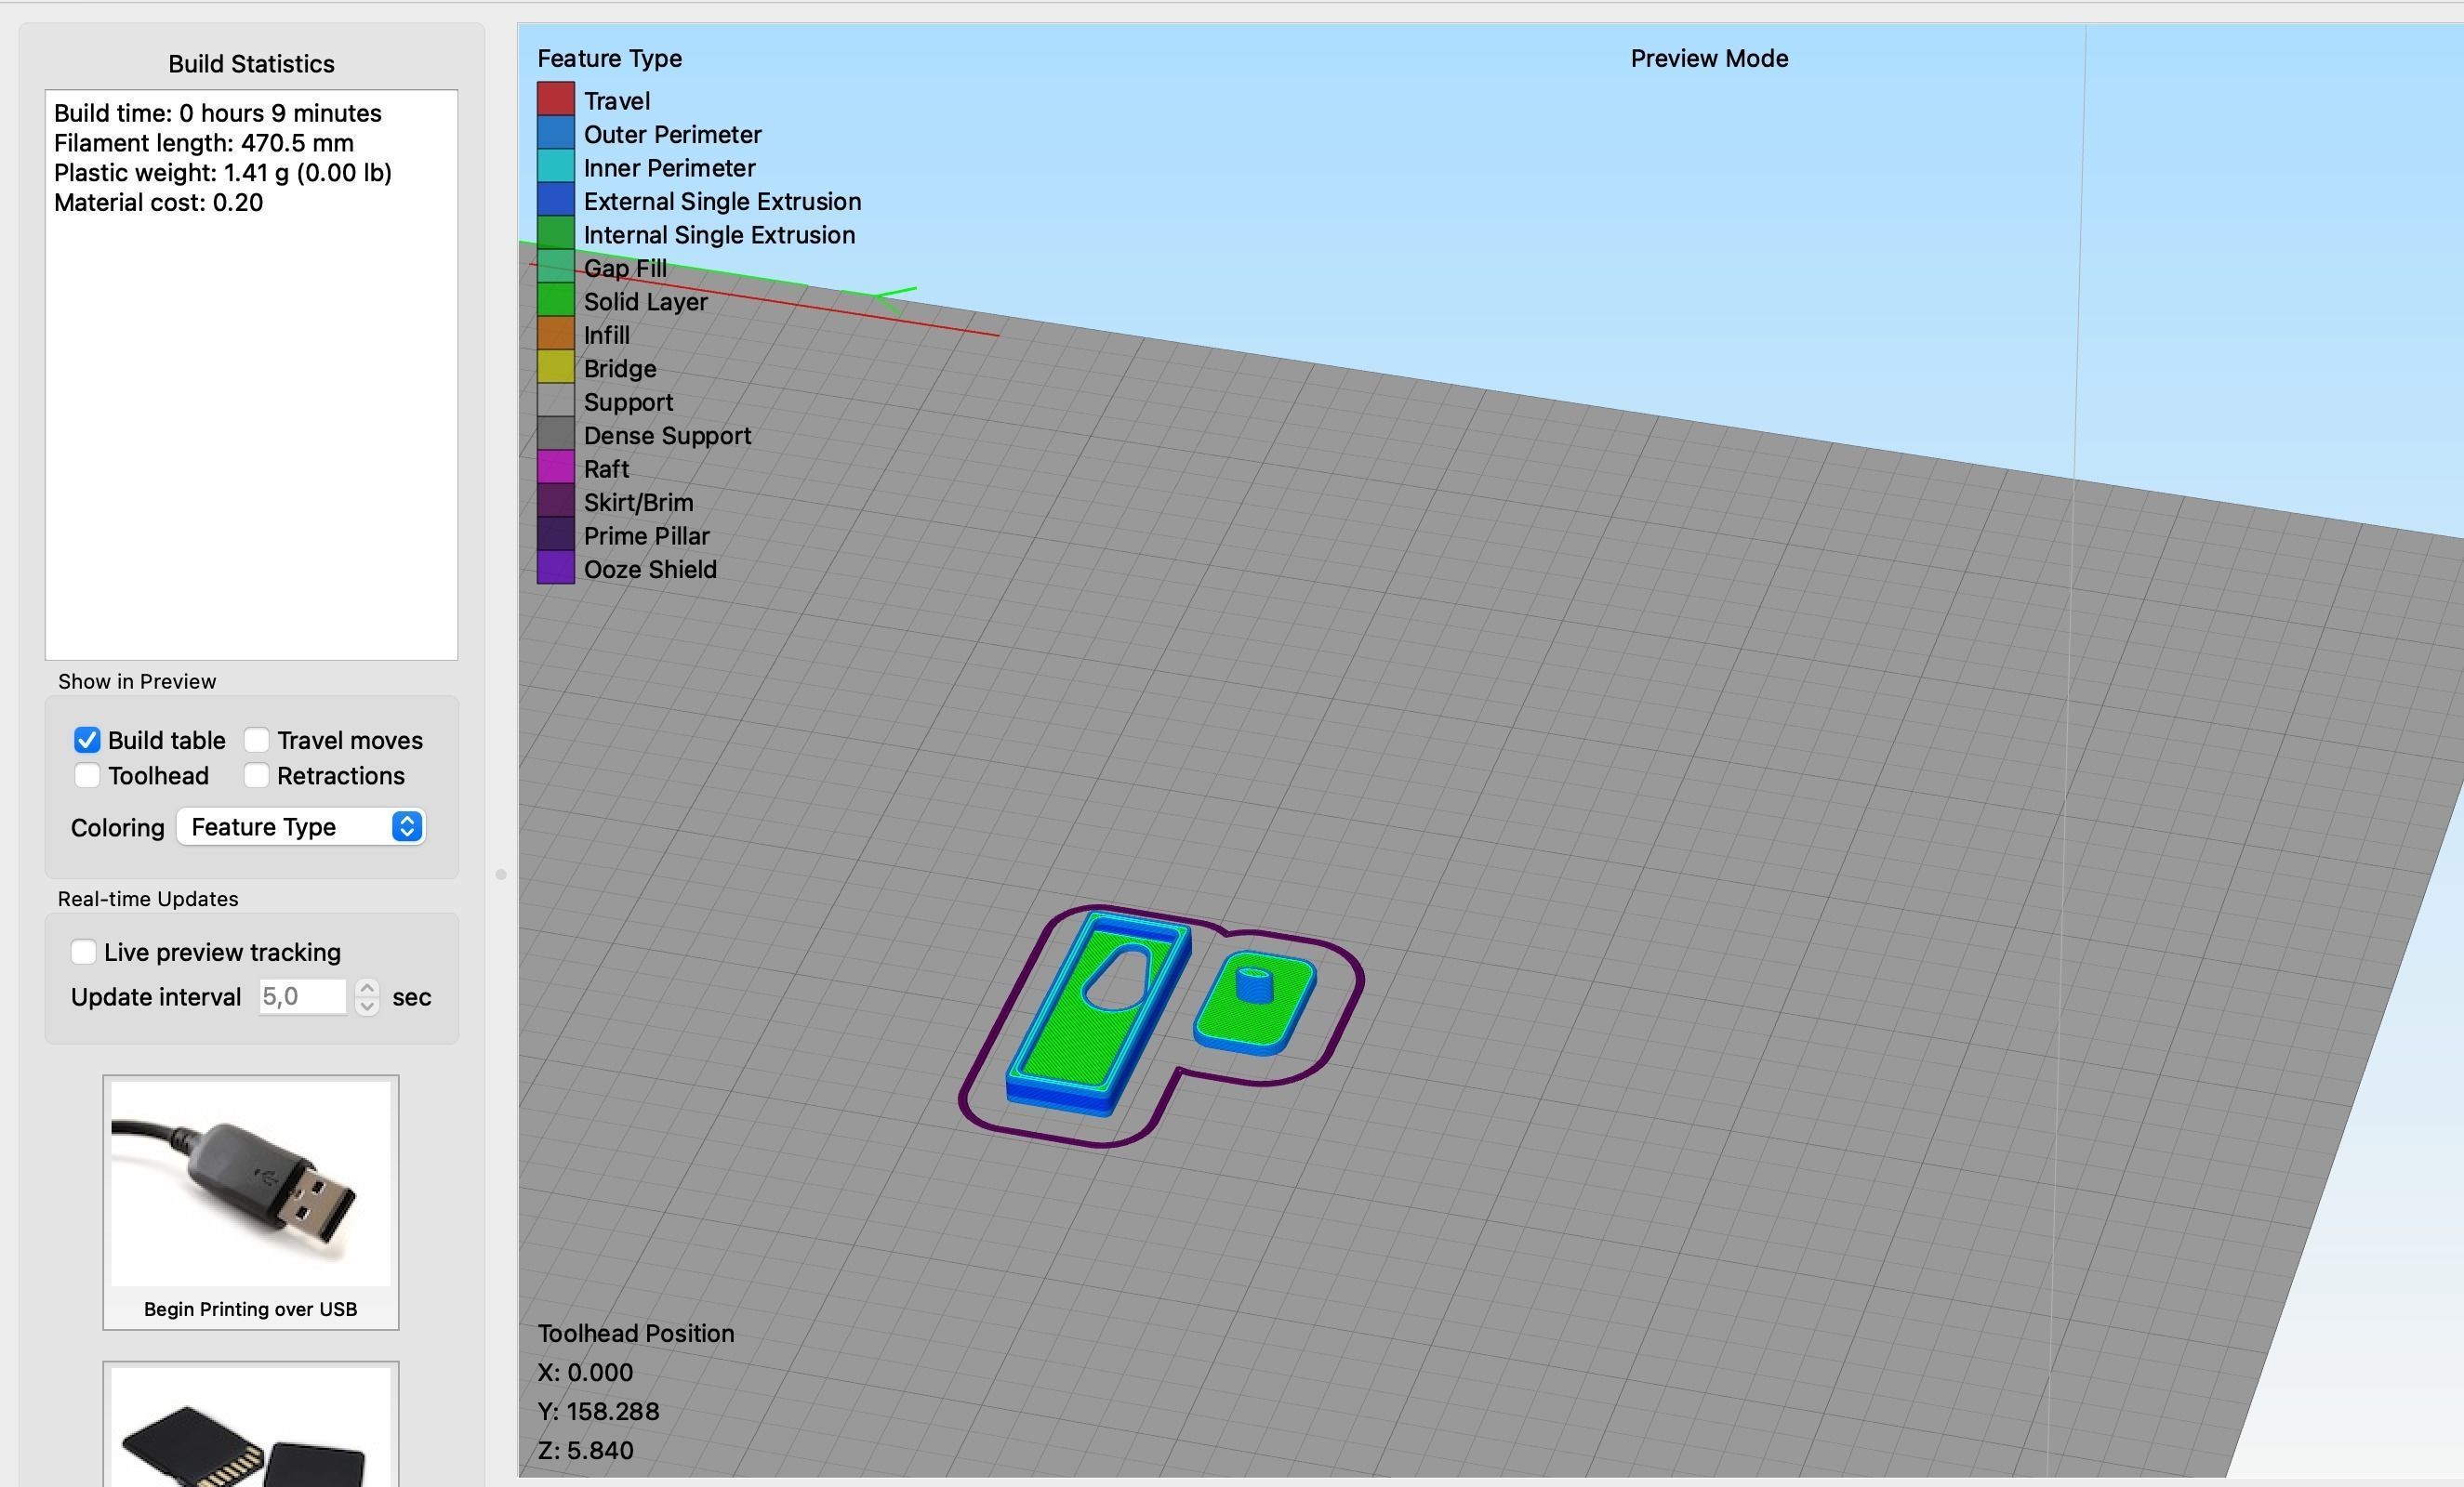Decrease Update interval with stepper down arrow
This screenshot has width=2464, height=1487.
pos(367,1006)
